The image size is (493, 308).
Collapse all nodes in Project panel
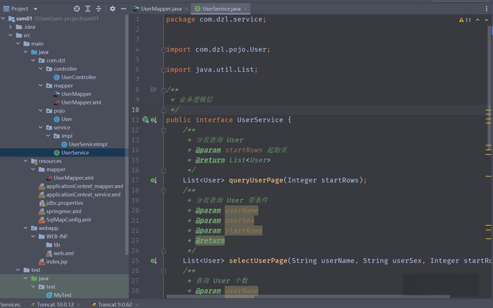point(99,9)
